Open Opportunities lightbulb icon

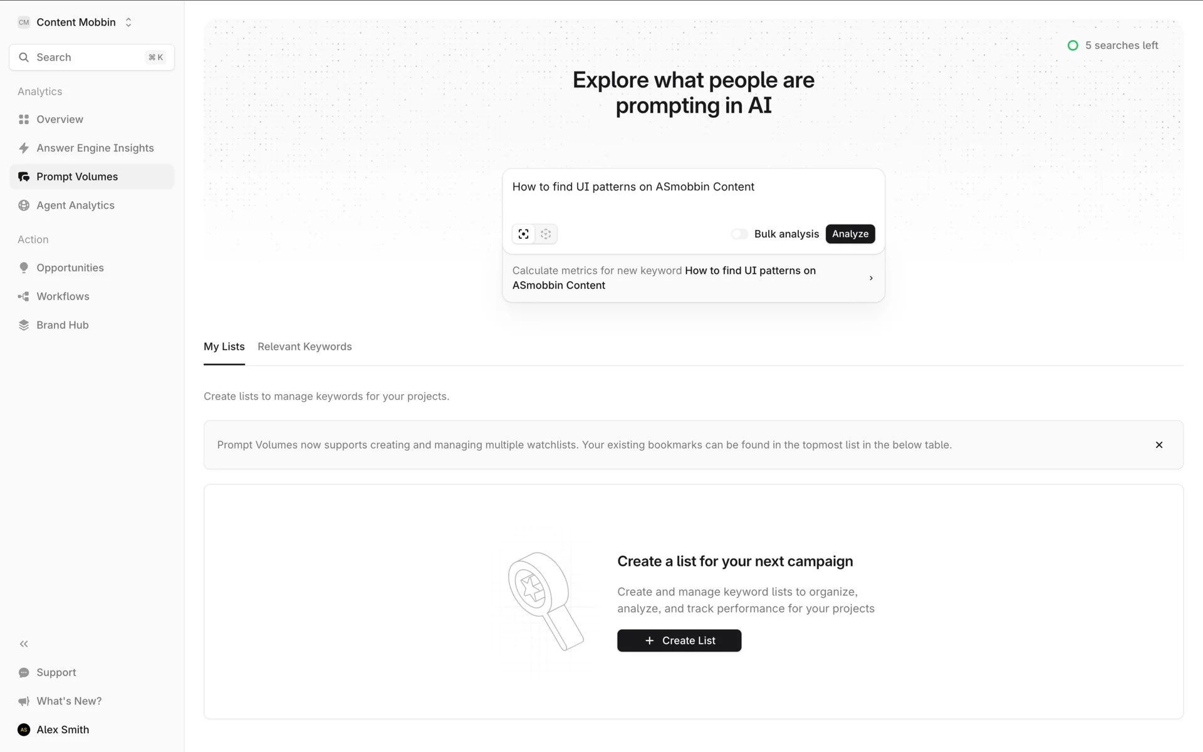coord(24,268)
